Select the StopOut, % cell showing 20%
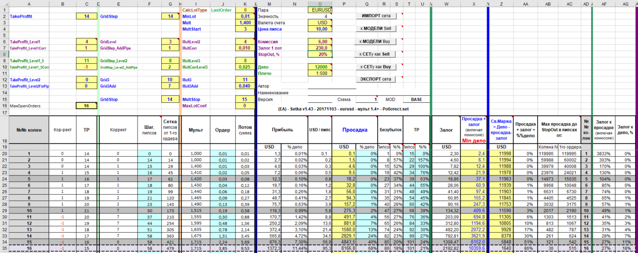 [320, 54]
